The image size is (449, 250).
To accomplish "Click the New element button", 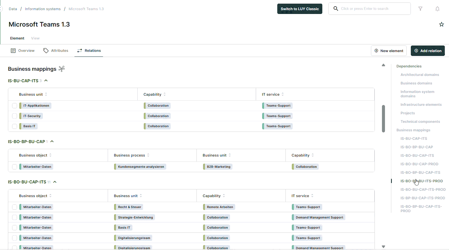I will [389, 51].
